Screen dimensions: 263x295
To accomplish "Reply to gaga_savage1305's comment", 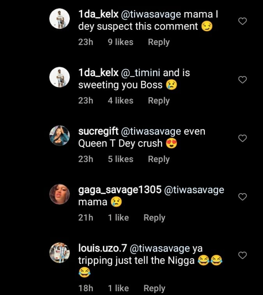I will 154,218.
